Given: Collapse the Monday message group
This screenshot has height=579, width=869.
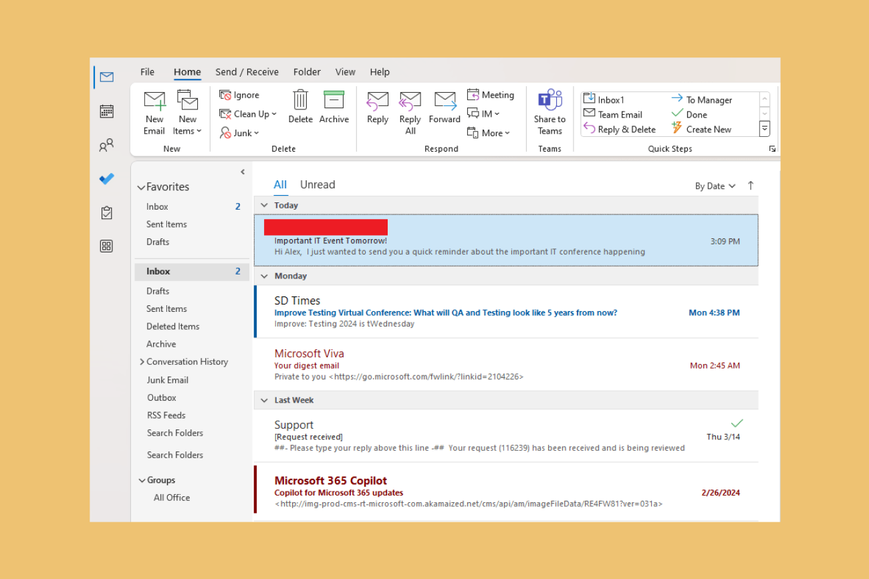Looking at the screenshot, I should pos(264,276).
